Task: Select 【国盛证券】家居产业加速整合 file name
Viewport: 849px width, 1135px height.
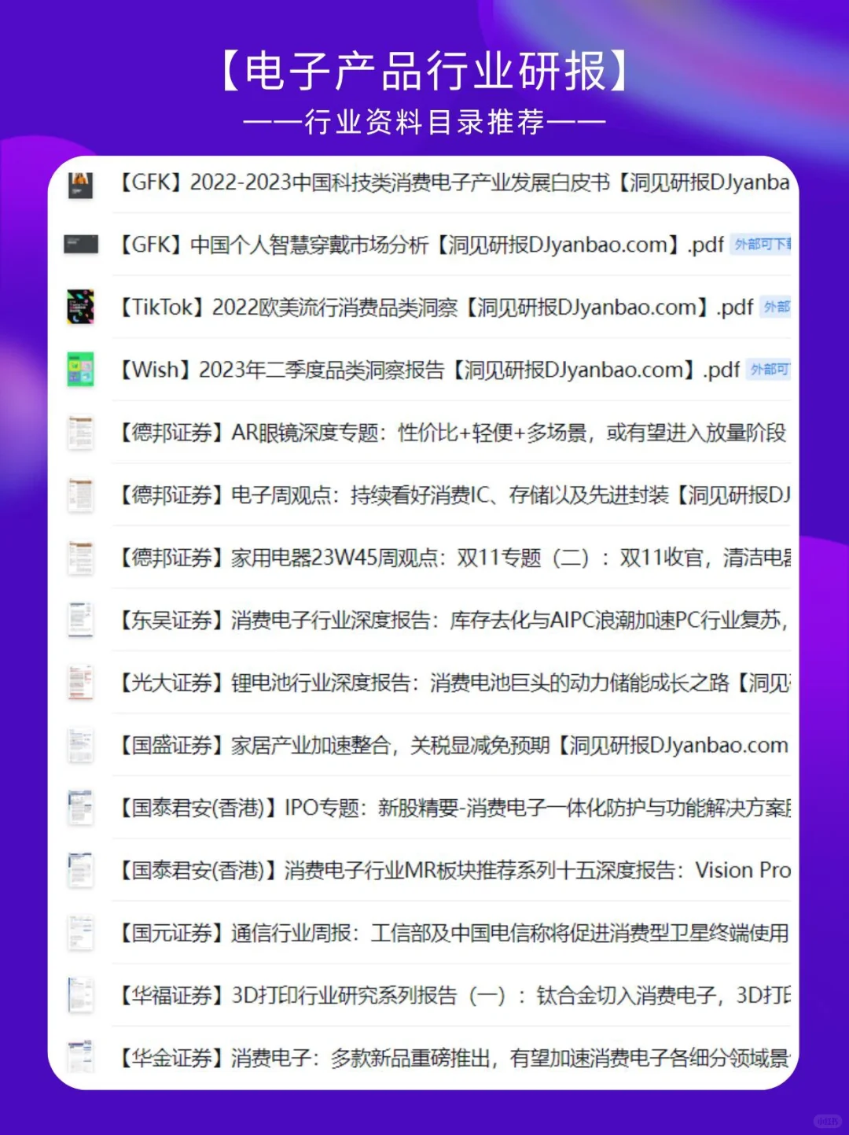Action: point(452,746)
